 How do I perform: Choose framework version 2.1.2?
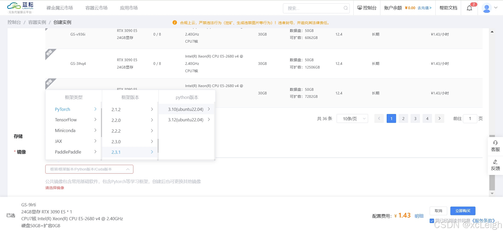tap(130, 109)
